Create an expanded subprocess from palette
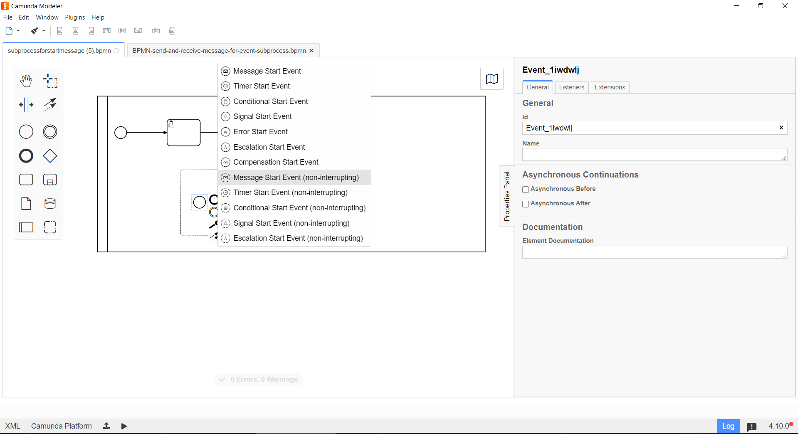The height and width of the screenshot is (434, 805). [x=50, y=180]
